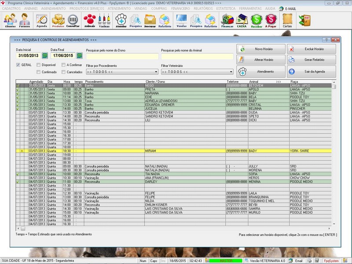Screen dimensions: 352x264
Task: Click the table horizontal scrollbar thumb
Action: click(23, 228)
